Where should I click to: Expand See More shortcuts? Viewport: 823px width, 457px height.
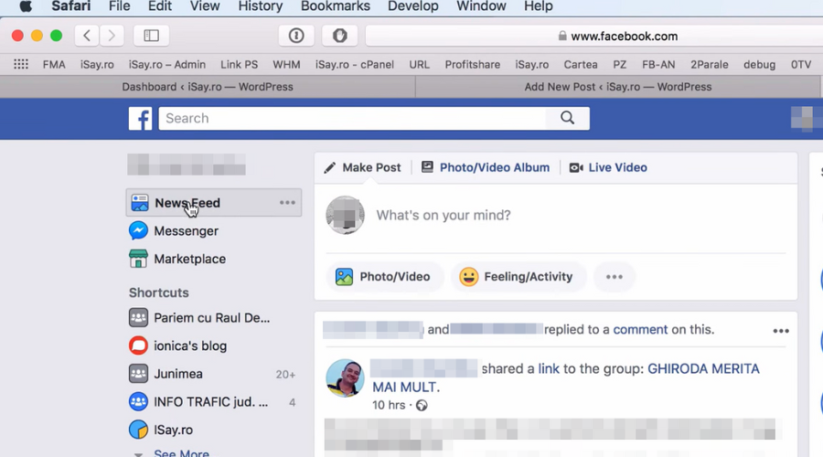(x=181, y=452)
